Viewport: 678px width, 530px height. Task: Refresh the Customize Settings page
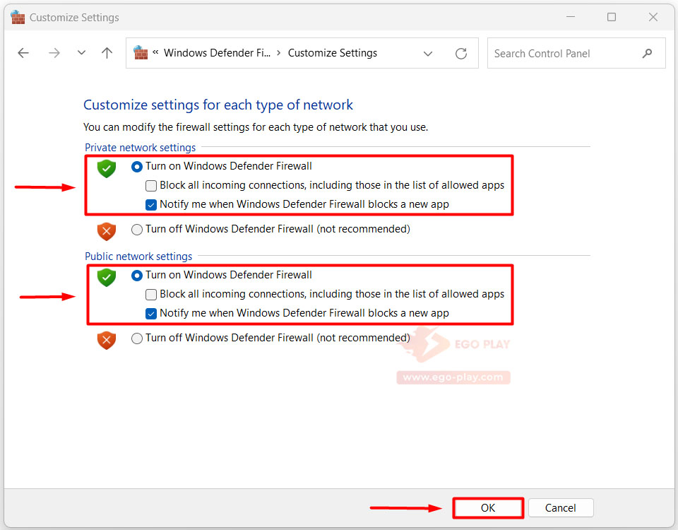pos(461,53)
